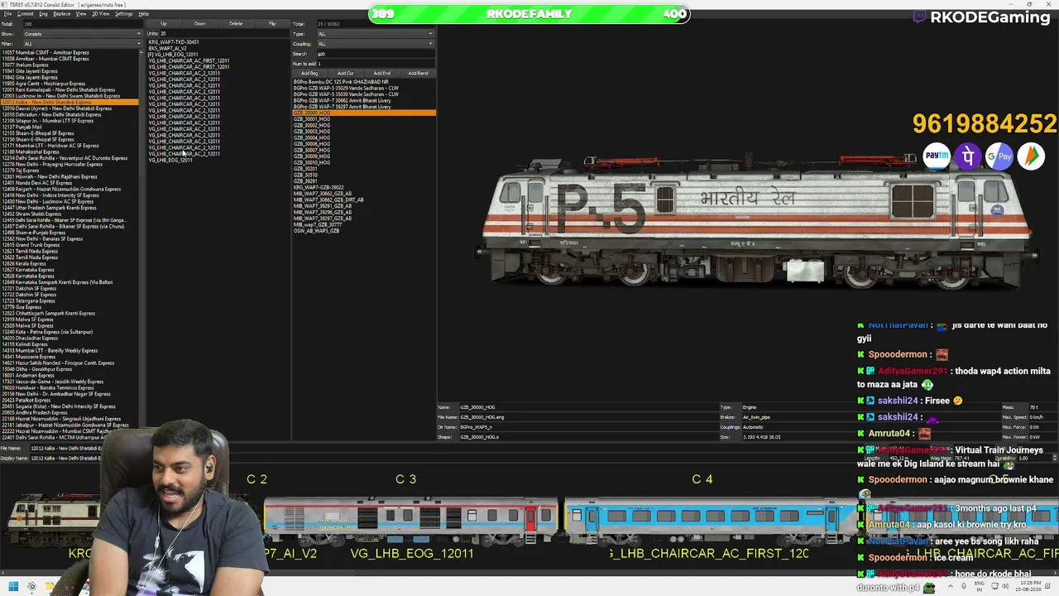Focus the Search field containing gzb
Screen dimensions: 1059x596
coord(376,54)
